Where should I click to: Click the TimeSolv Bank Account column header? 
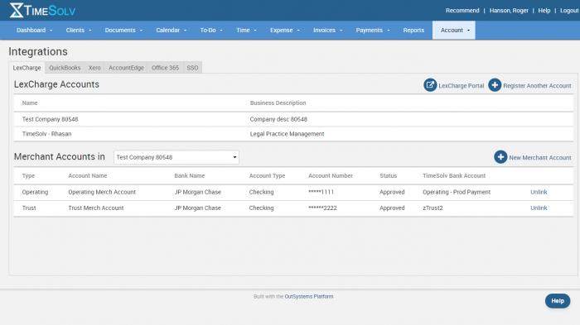click(x=454, y=176)
